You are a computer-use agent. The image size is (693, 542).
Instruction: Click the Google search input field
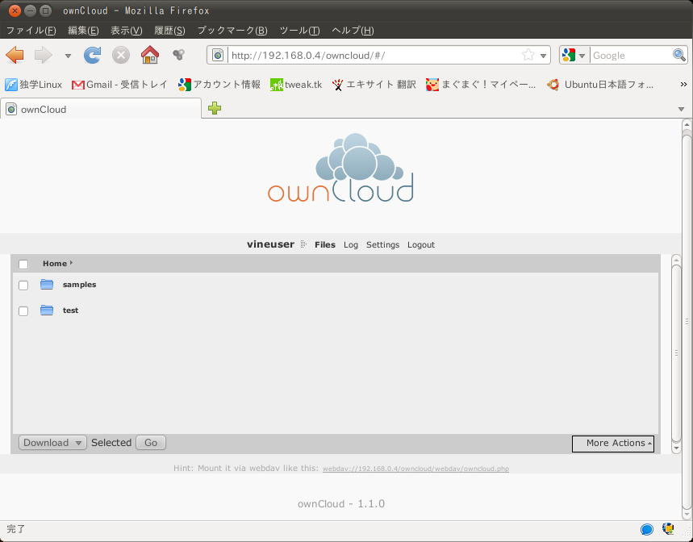coord(631,55)
